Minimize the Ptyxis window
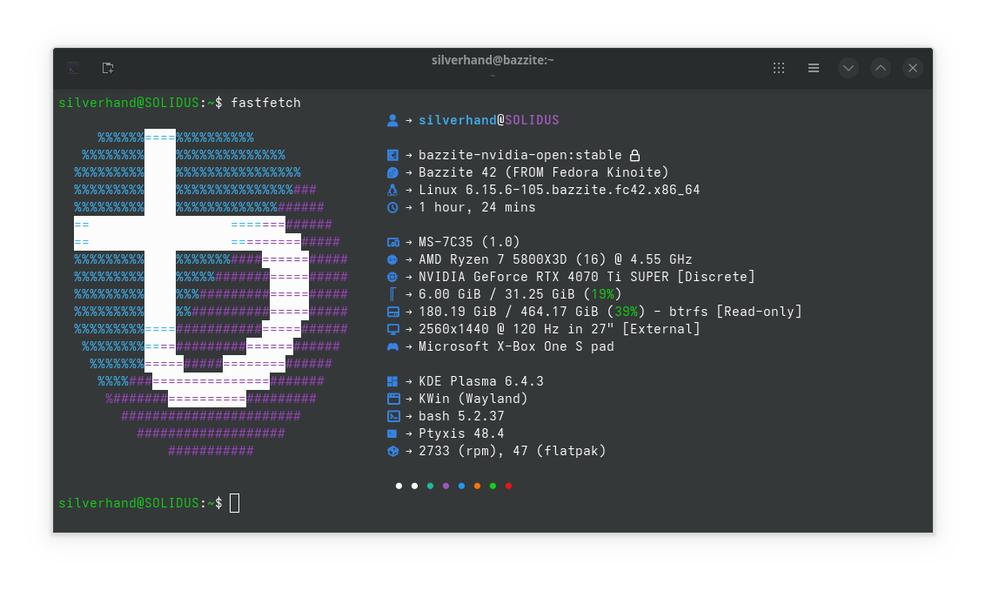The height and width of the screenshot is (591, 986). [x=848, y=68]
